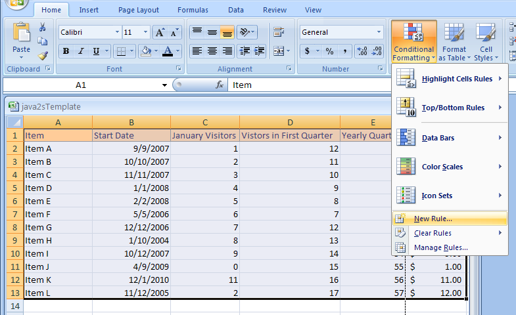Open Top/Bottom Rules submenu
Image resolution: width=516 pixels, height=315 pixels.
(x=450, y=108)
